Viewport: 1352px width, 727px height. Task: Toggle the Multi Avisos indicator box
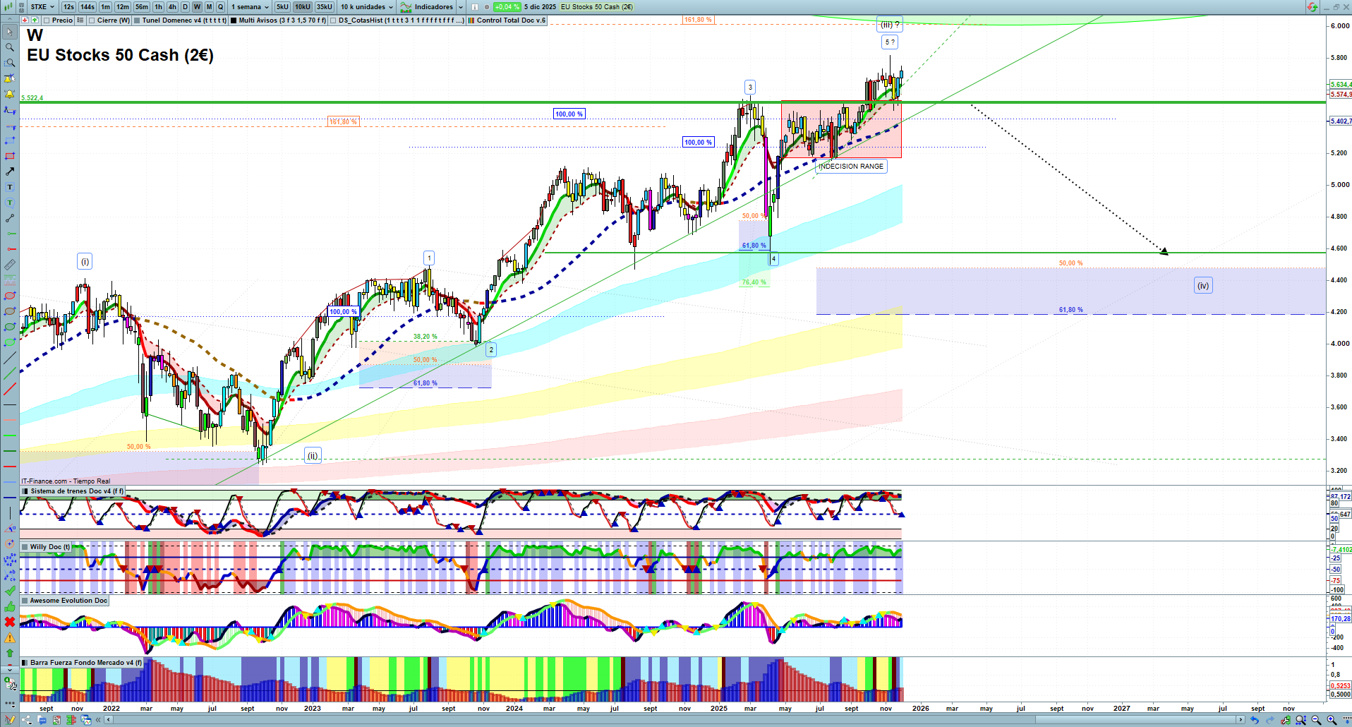[x=234, y=20]
